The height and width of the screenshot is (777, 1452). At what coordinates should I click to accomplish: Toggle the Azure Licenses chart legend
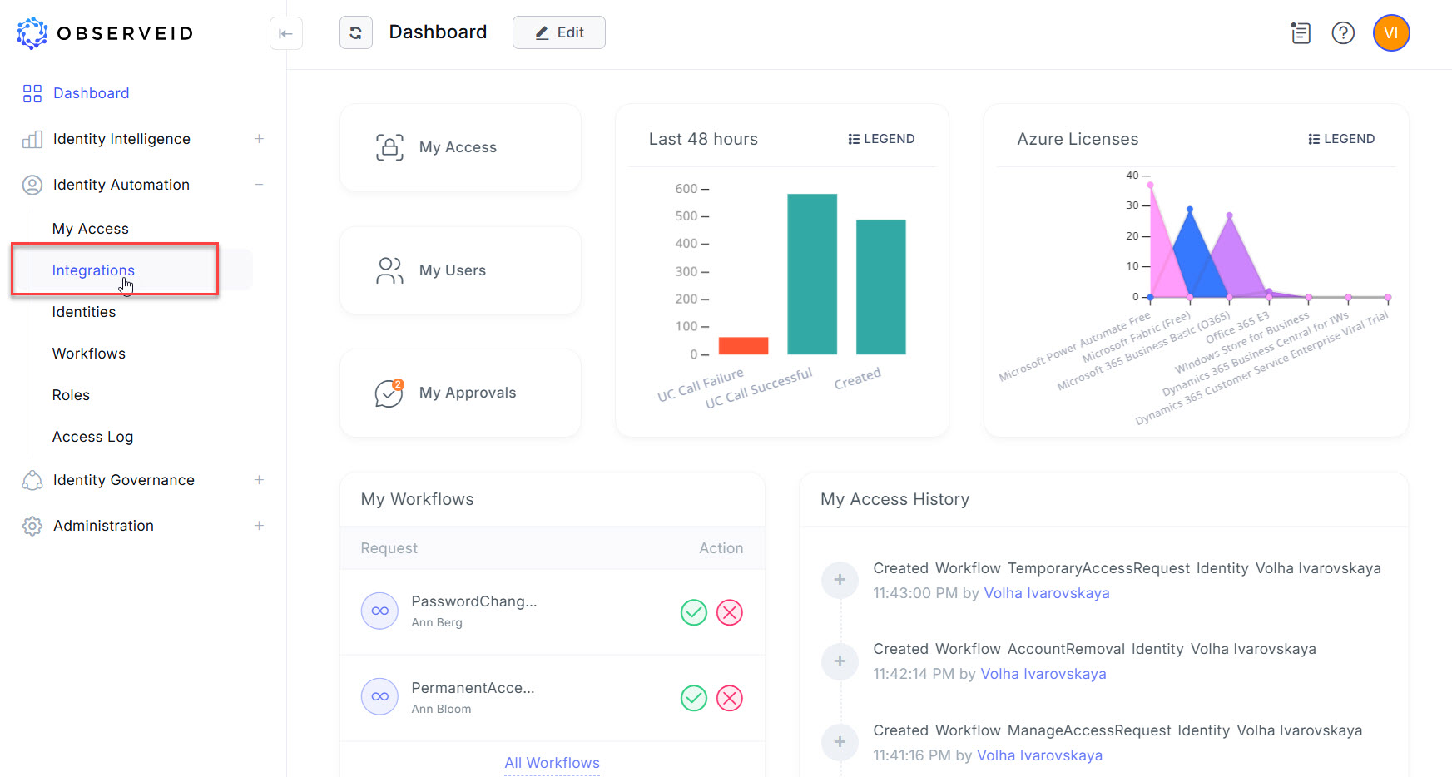tap(1341, 139)
